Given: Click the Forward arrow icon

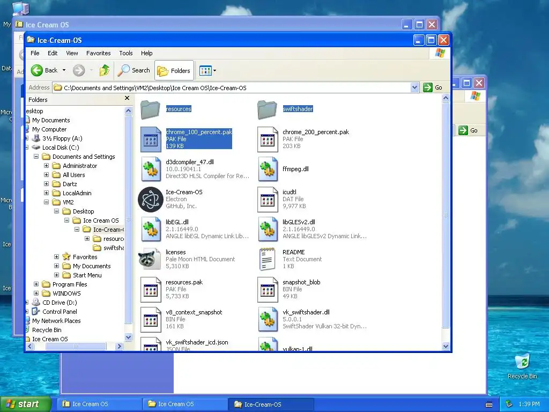Looking at the screenshot, I should (x=79, y=70).
